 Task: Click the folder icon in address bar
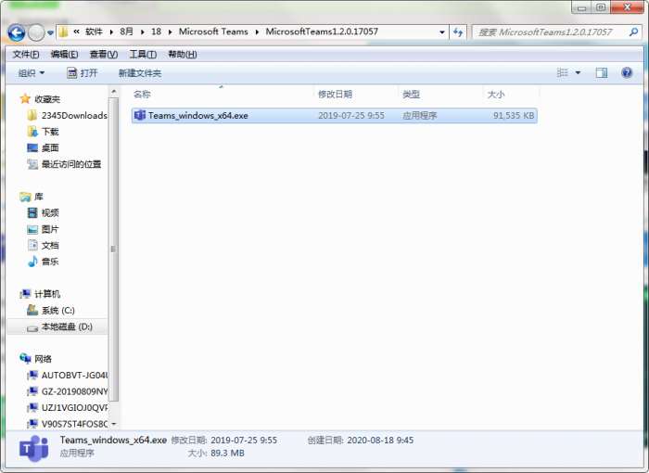pos(63,32)
